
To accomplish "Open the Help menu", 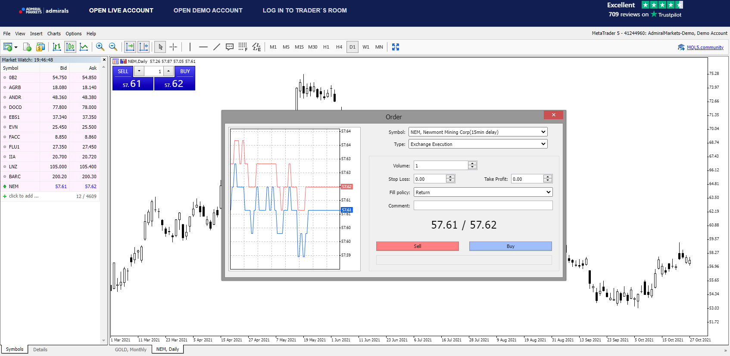I will coord(91,34).
